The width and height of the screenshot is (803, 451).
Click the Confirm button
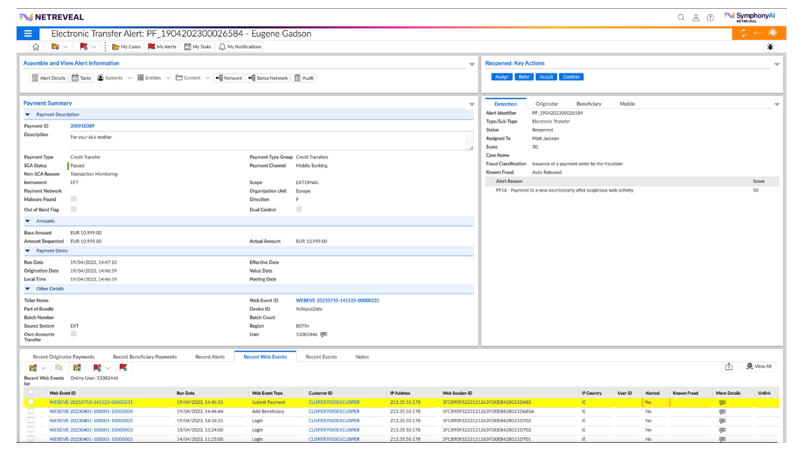[571, 76]
